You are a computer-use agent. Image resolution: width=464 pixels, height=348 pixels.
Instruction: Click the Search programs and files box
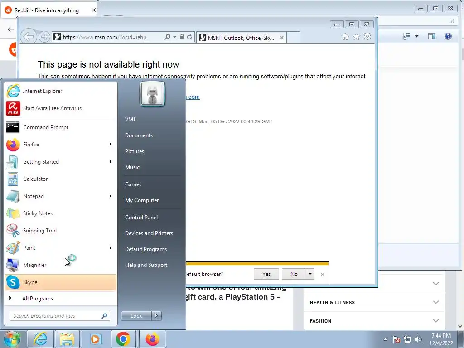coord(60,316)
